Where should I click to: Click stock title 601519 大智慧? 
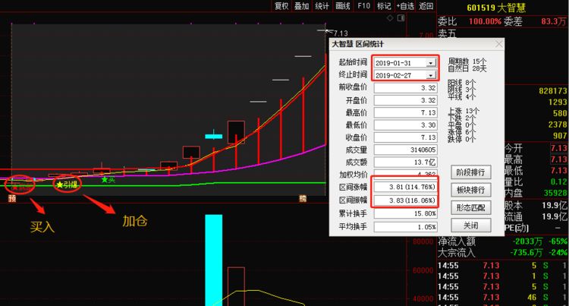click(496, 8)
